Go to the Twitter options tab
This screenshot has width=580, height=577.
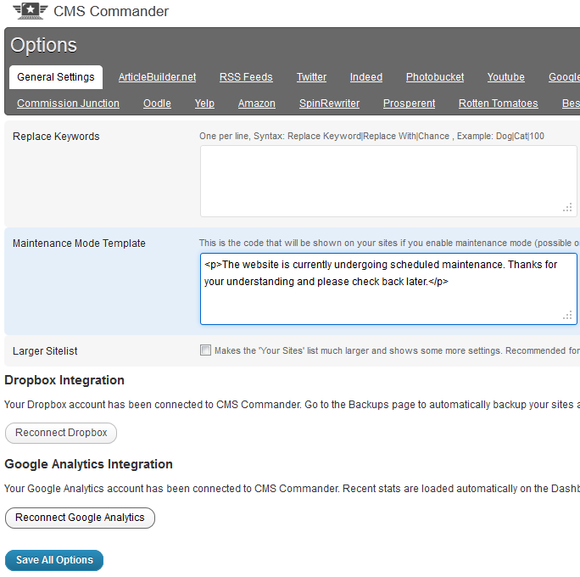click(x=311, y=77)
